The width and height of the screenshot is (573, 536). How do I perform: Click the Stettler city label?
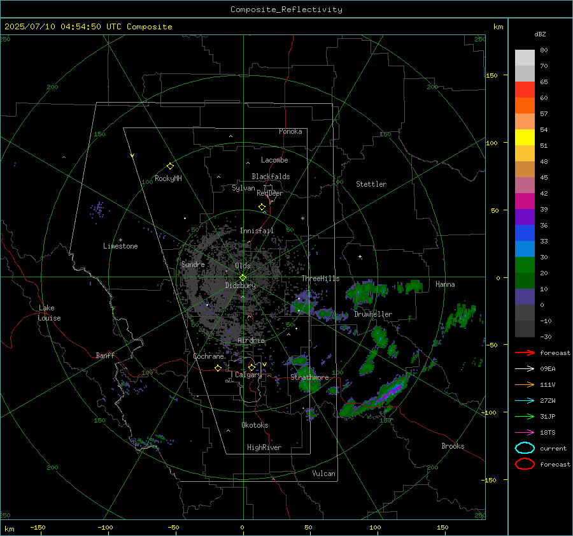371,184
